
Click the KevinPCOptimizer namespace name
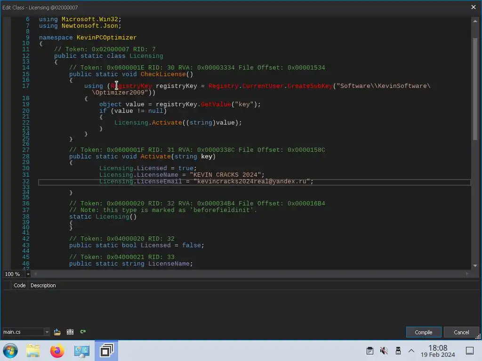click(x=106, y=38)
